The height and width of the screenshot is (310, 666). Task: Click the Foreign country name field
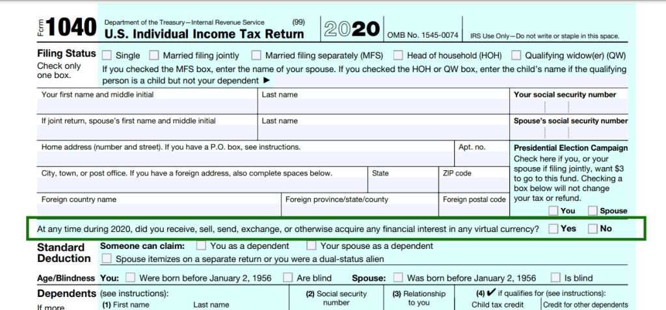click(x=159, y=210)
